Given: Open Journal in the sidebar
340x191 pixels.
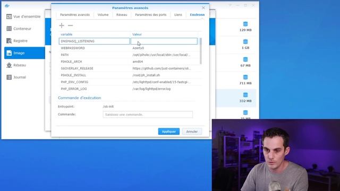Looking at the screenshot, I should coord(20,77).
